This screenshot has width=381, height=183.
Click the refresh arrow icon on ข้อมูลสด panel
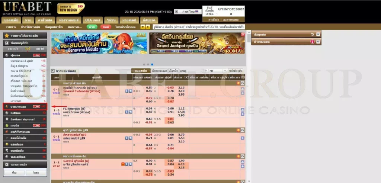point(313,35)
